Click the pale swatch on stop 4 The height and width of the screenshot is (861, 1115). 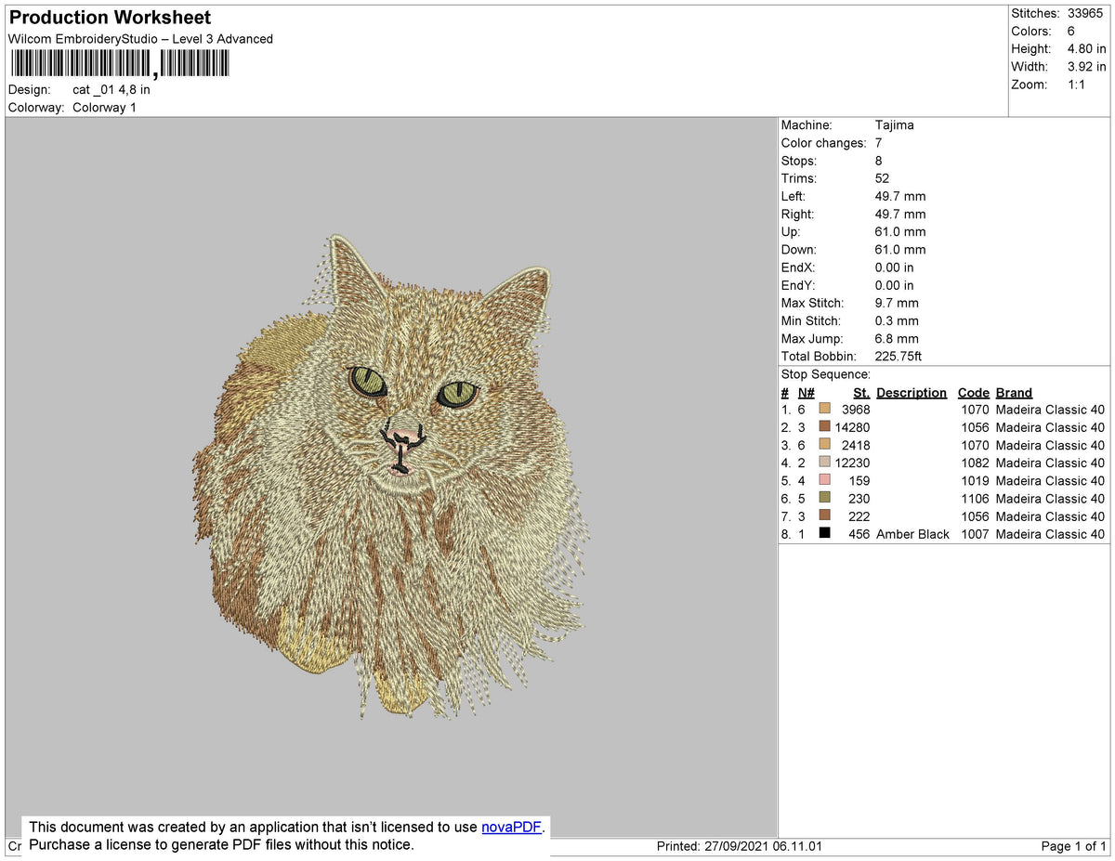click(825, 463)
